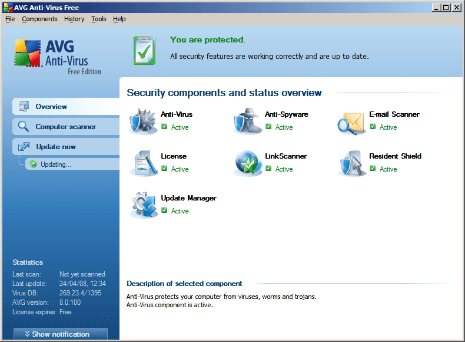Select the Updating... sub-item
This screenshot has height=342, width=465.
(x=72, y=165)
